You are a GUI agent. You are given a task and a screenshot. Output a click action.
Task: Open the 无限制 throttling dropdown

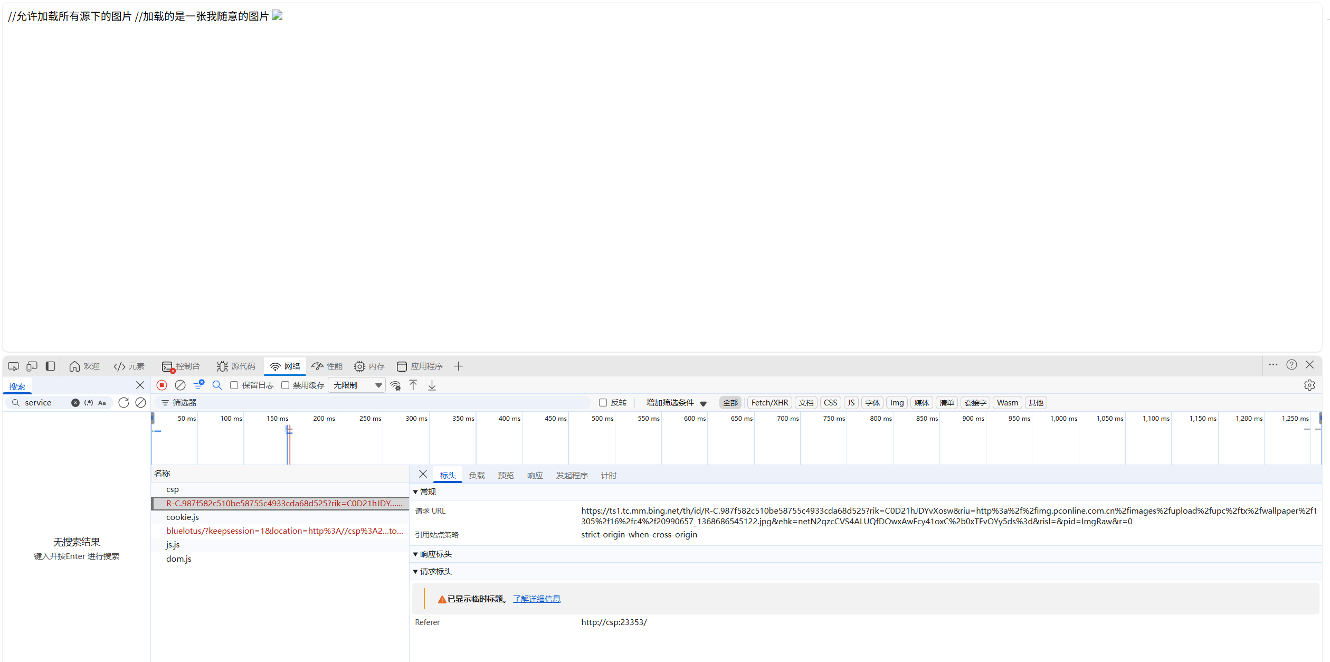tap(357, 385)
